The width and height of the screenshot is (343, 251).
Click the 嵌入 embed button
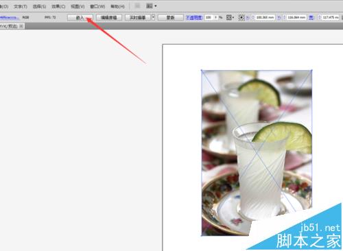[80, 17]
